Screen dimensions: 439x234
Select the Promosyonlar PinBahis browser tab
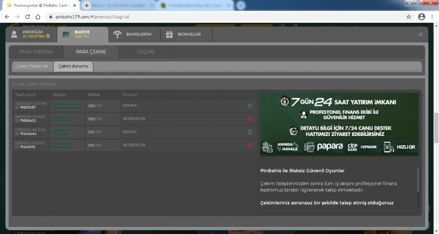(41, 6)
